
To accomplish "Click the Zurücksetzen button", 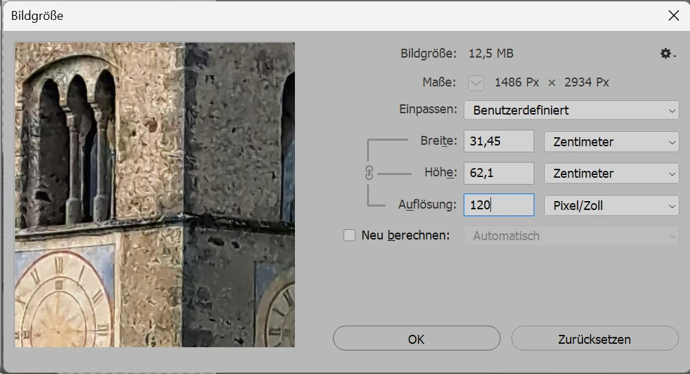I will pos(595,339).
